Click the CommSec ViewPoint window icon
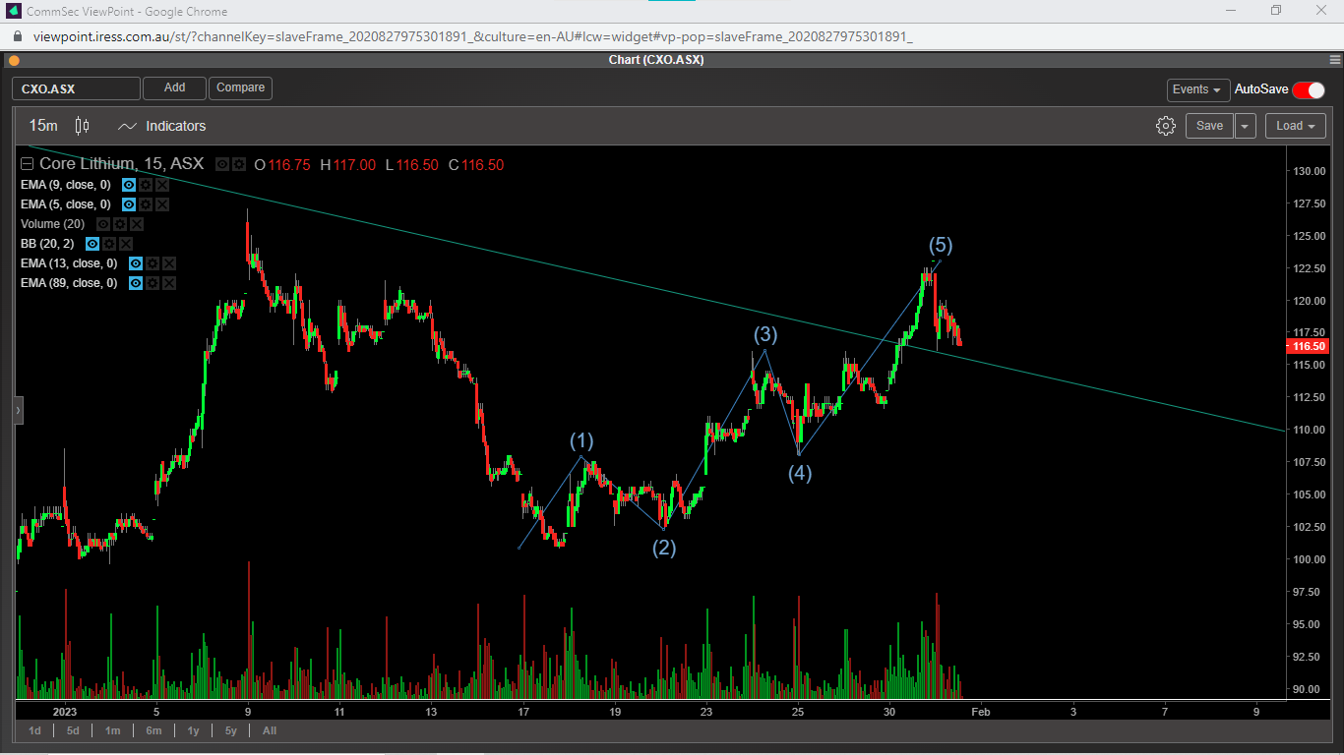 (x=14, y=12)
